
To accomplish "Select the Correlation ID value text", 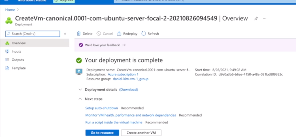I will point(251,75).
